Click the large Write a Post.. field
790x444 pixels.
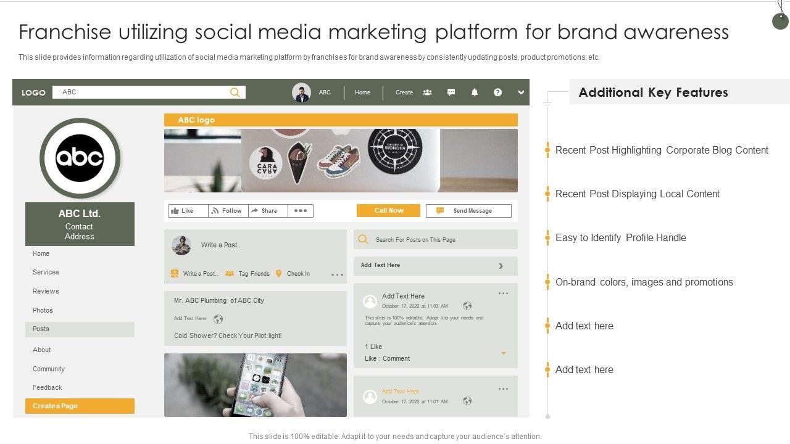pos(220,245)
